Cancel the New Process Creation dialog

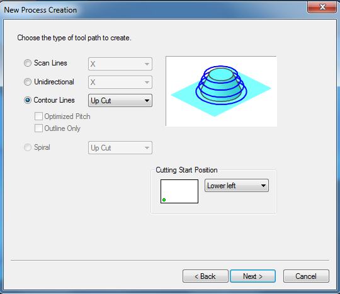pyautogui.click(x=306, y=276)
